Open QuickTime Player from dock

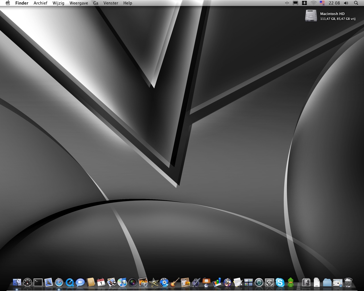[70, 282]
